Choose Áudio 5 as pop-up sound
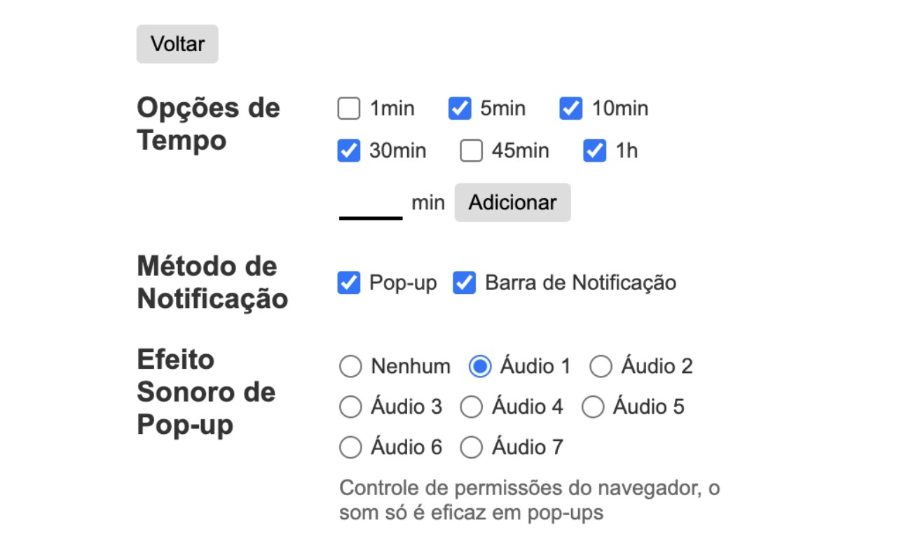897x560 pixels. tap(593, 407)
